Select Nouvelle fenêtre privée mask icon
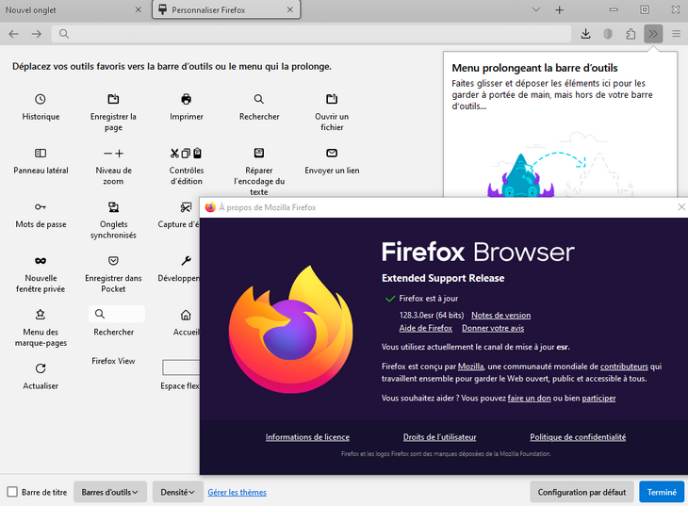Viewport: 688px width, 506px height. pyautogui.click(x=41, y=261)
